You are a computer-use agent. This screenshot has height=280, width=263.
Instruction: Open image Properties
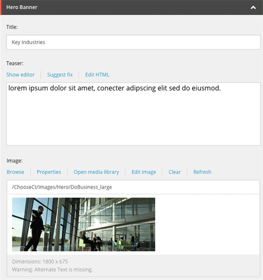coord(49,172)
